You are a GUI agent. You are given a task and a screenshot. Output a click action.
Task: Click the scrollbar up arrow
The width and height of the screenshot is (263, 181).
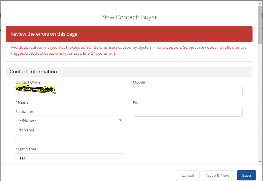click(260, 3)
